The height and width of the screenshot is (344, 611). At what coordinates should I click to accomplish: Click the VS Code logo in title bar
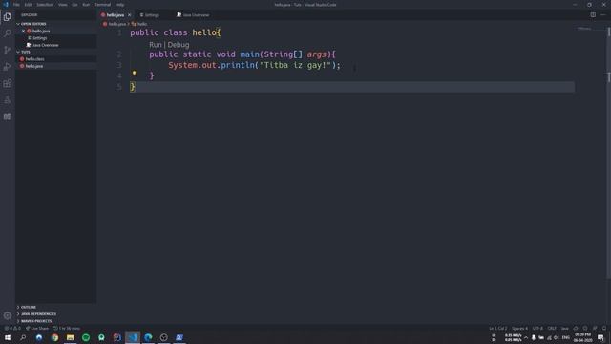pos(6,5)
